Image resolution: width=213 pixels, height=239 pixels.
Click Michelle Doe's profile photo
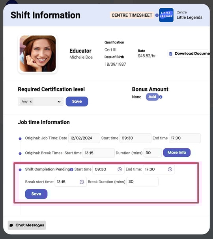[38, 54]
